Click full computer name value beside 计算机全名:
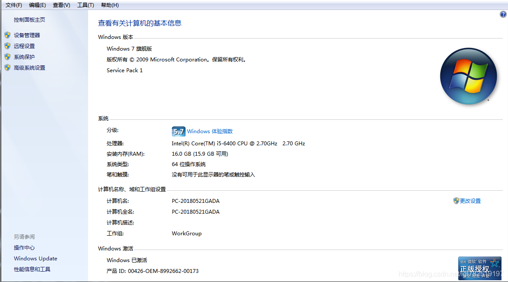The height and width of the screenshot is (282, 508). [196, 212]
